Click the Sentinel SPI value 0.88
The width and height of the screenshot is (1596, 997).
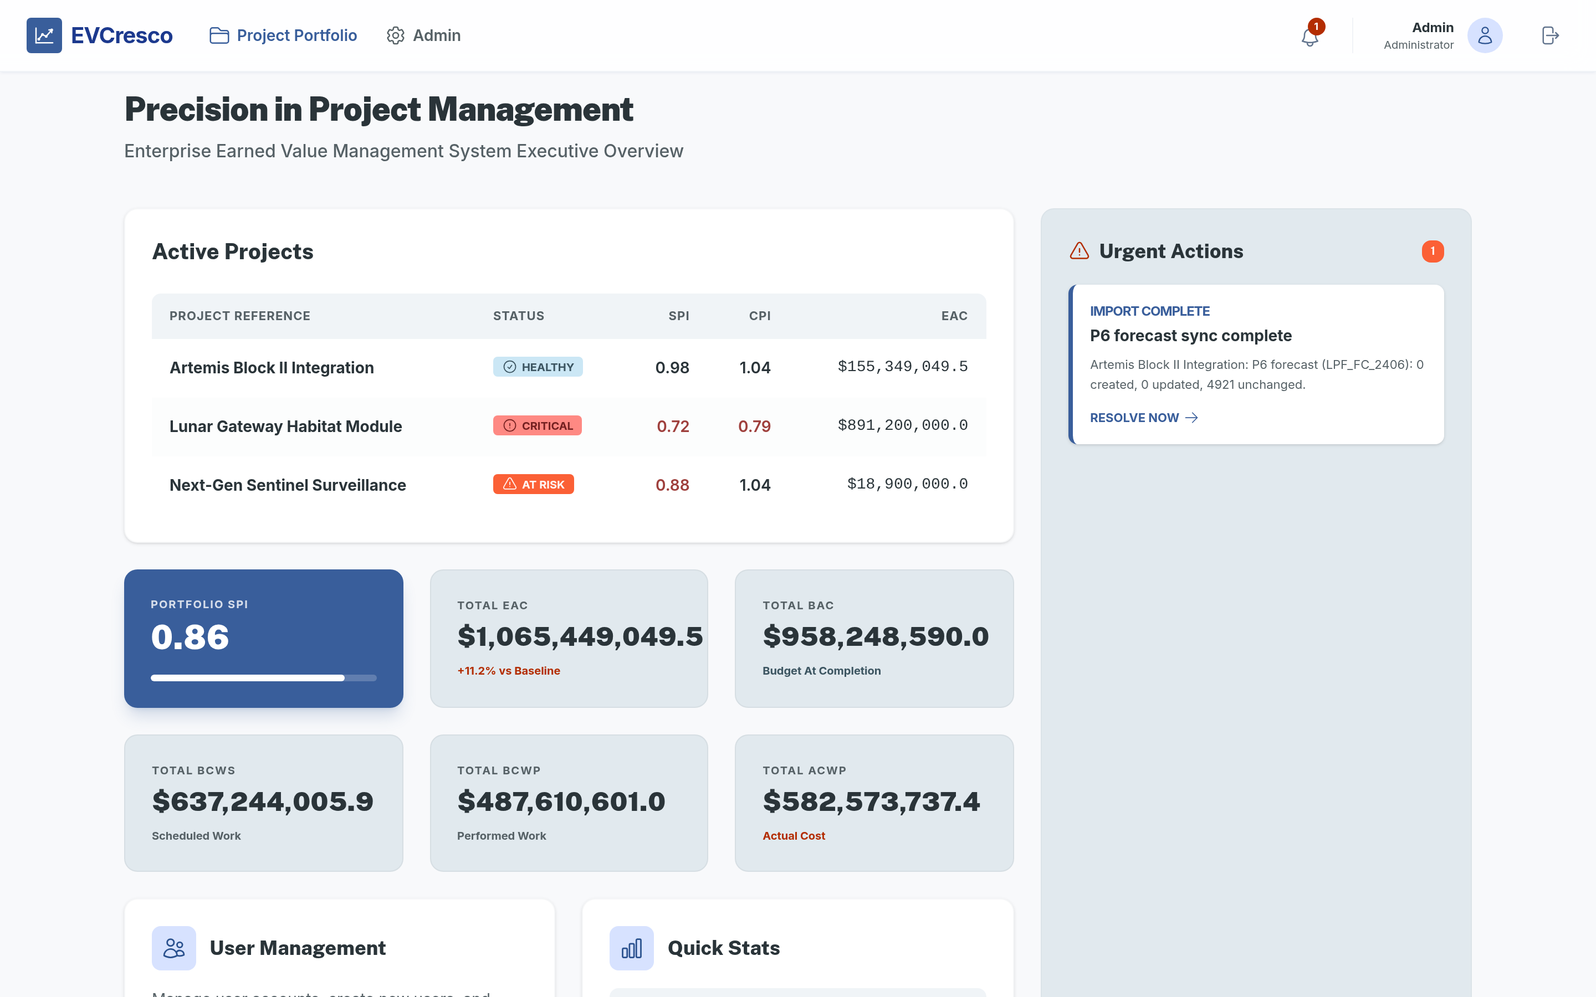[x=672, y=485]
